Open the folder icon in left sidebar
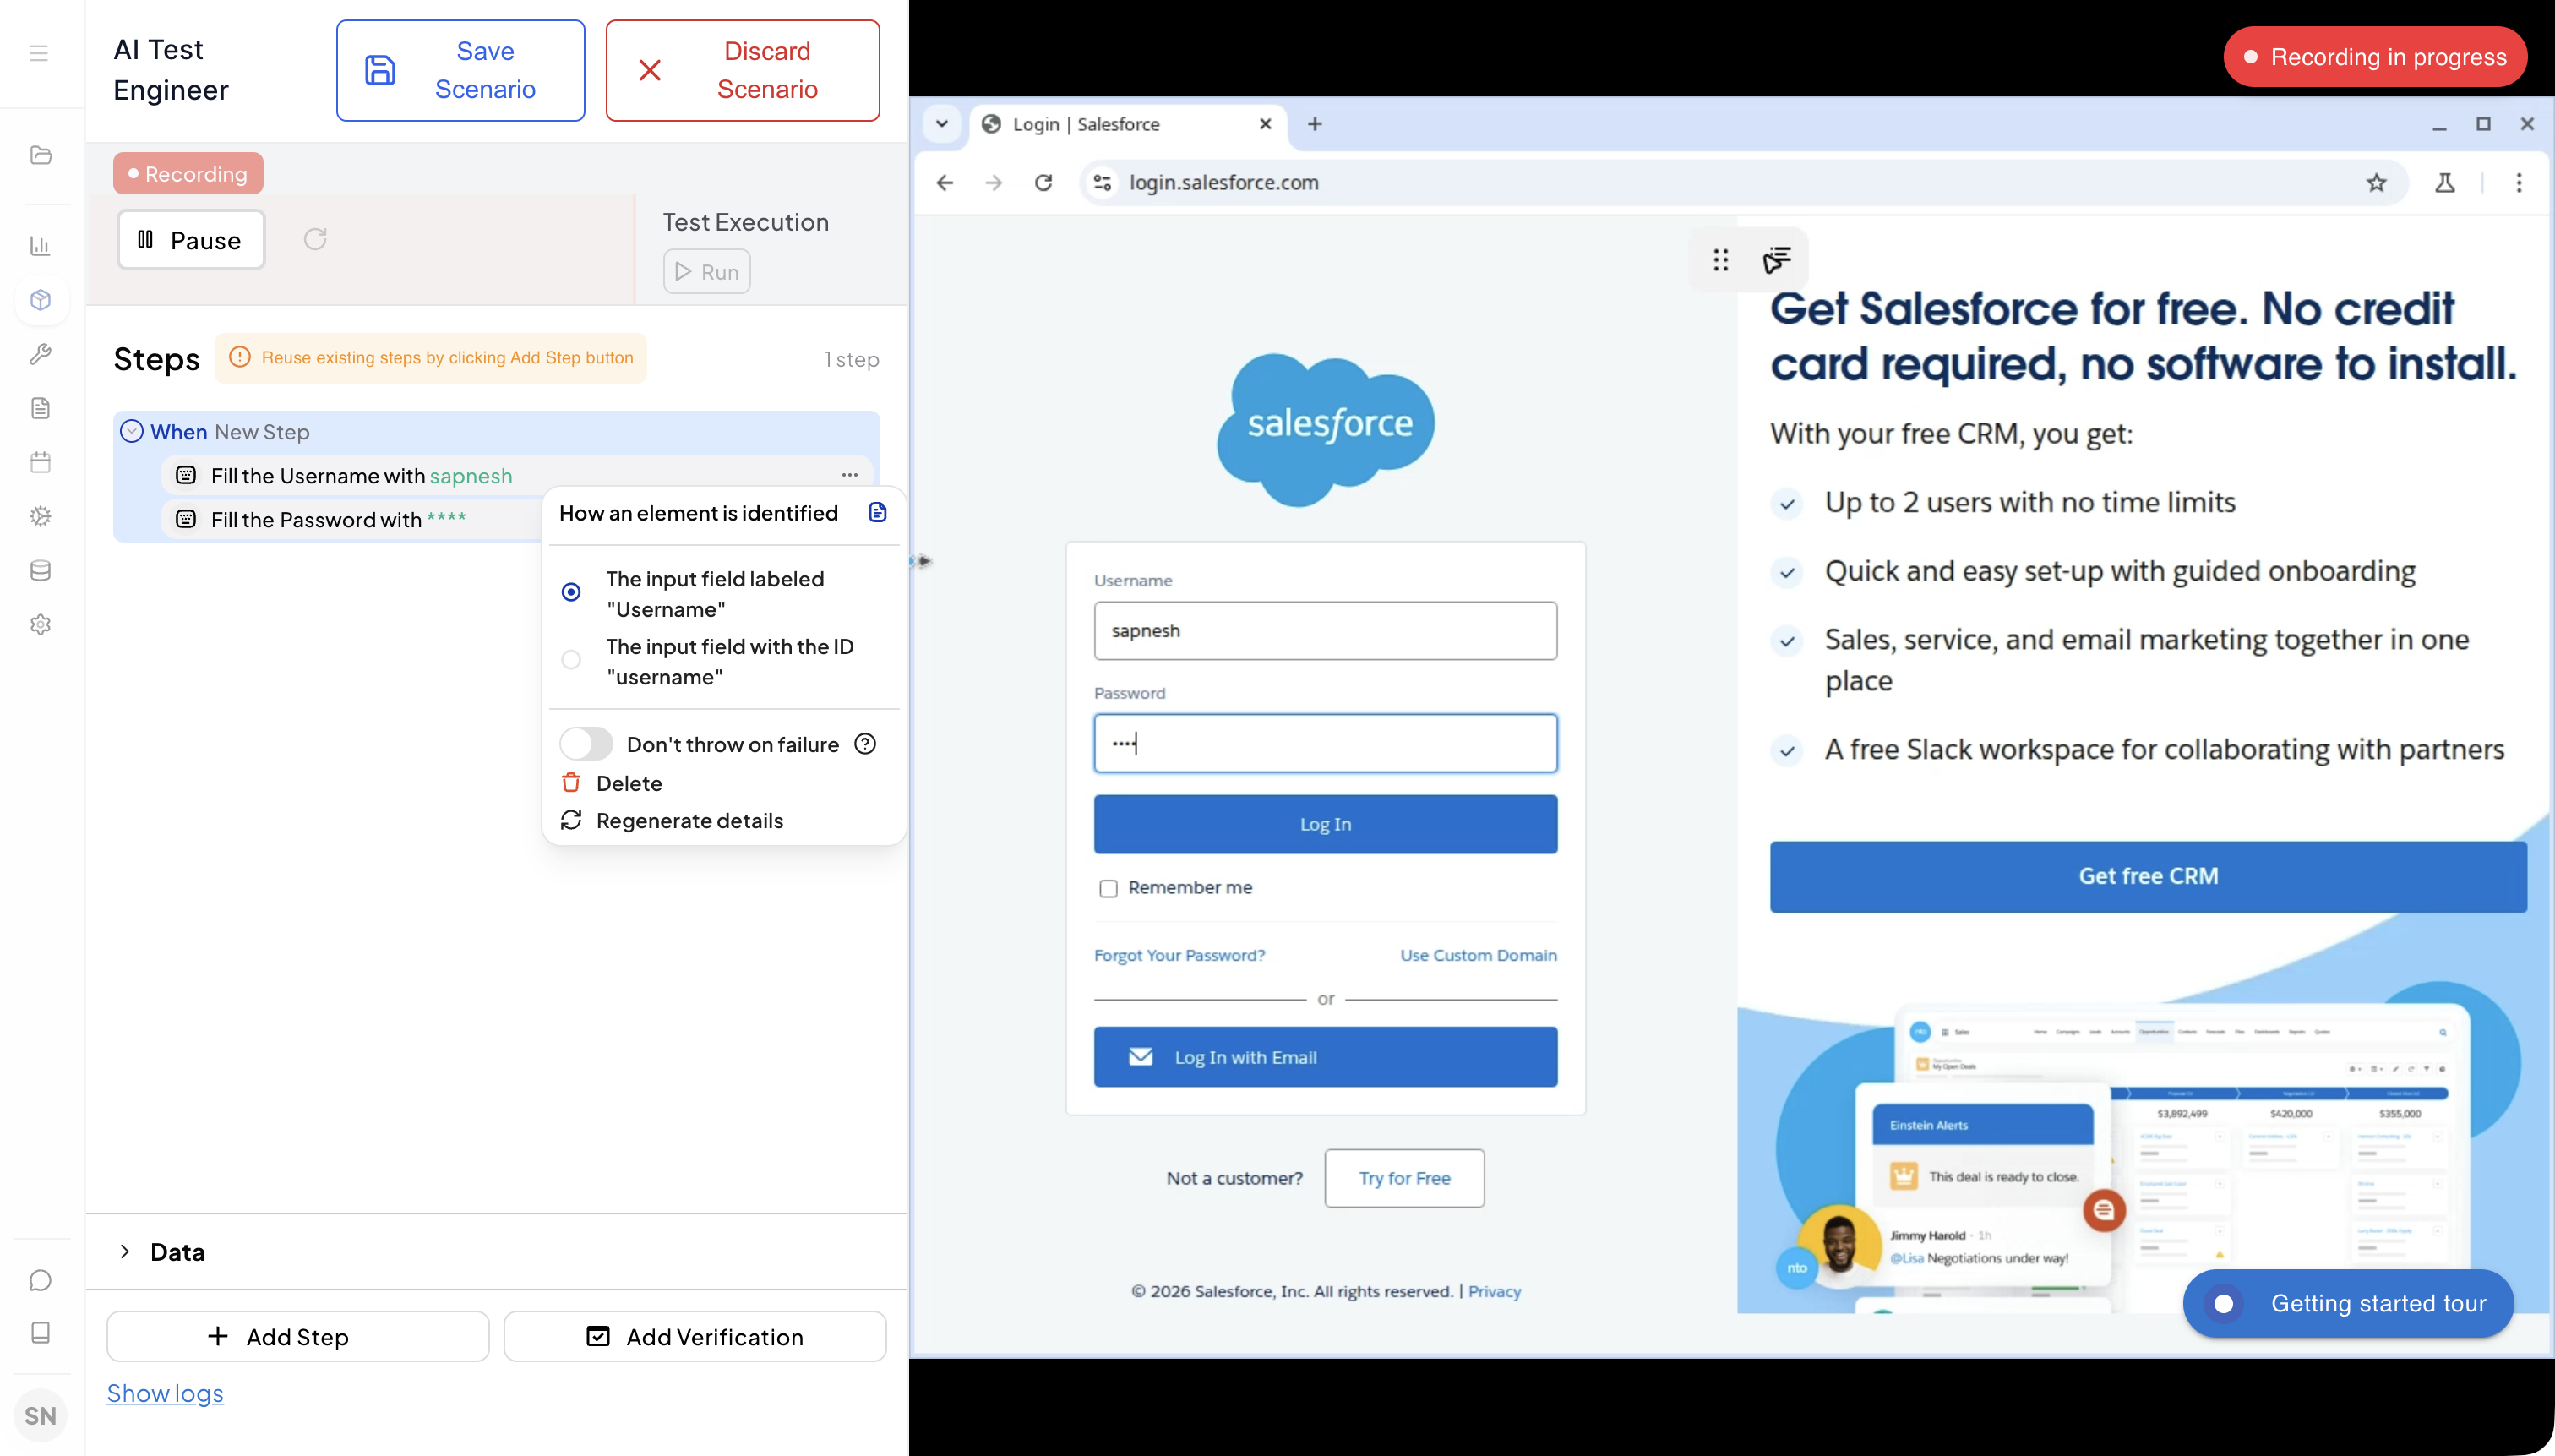This screenshot has height=1456, width=2555. [41, 155]
